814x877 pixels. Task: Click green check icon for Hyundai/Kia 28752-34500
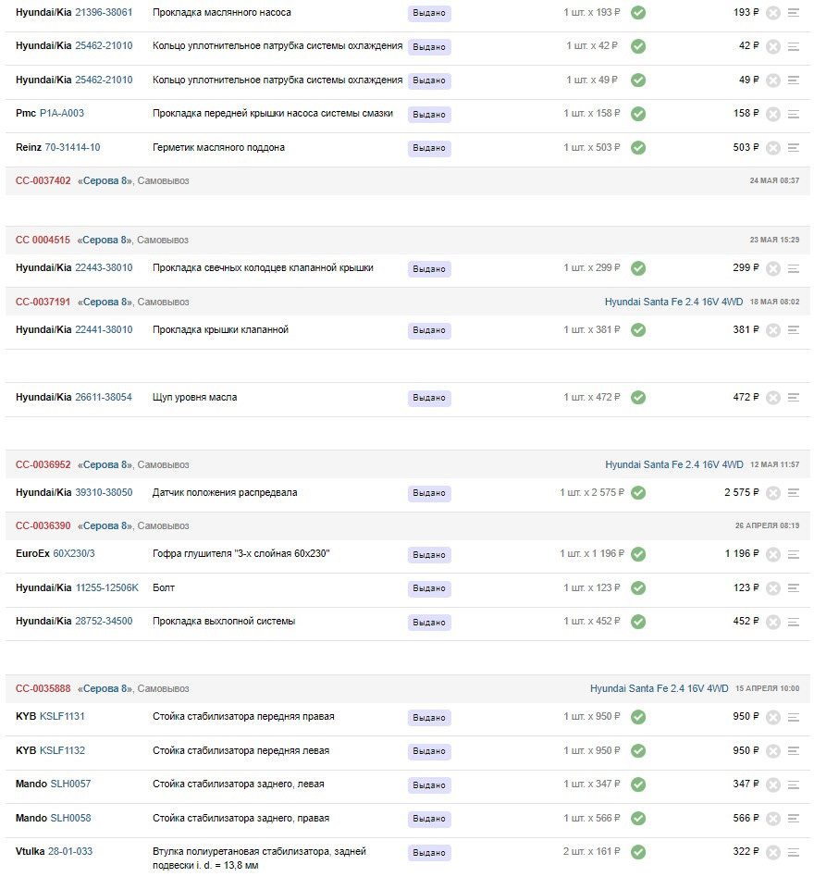click(638, 622)
